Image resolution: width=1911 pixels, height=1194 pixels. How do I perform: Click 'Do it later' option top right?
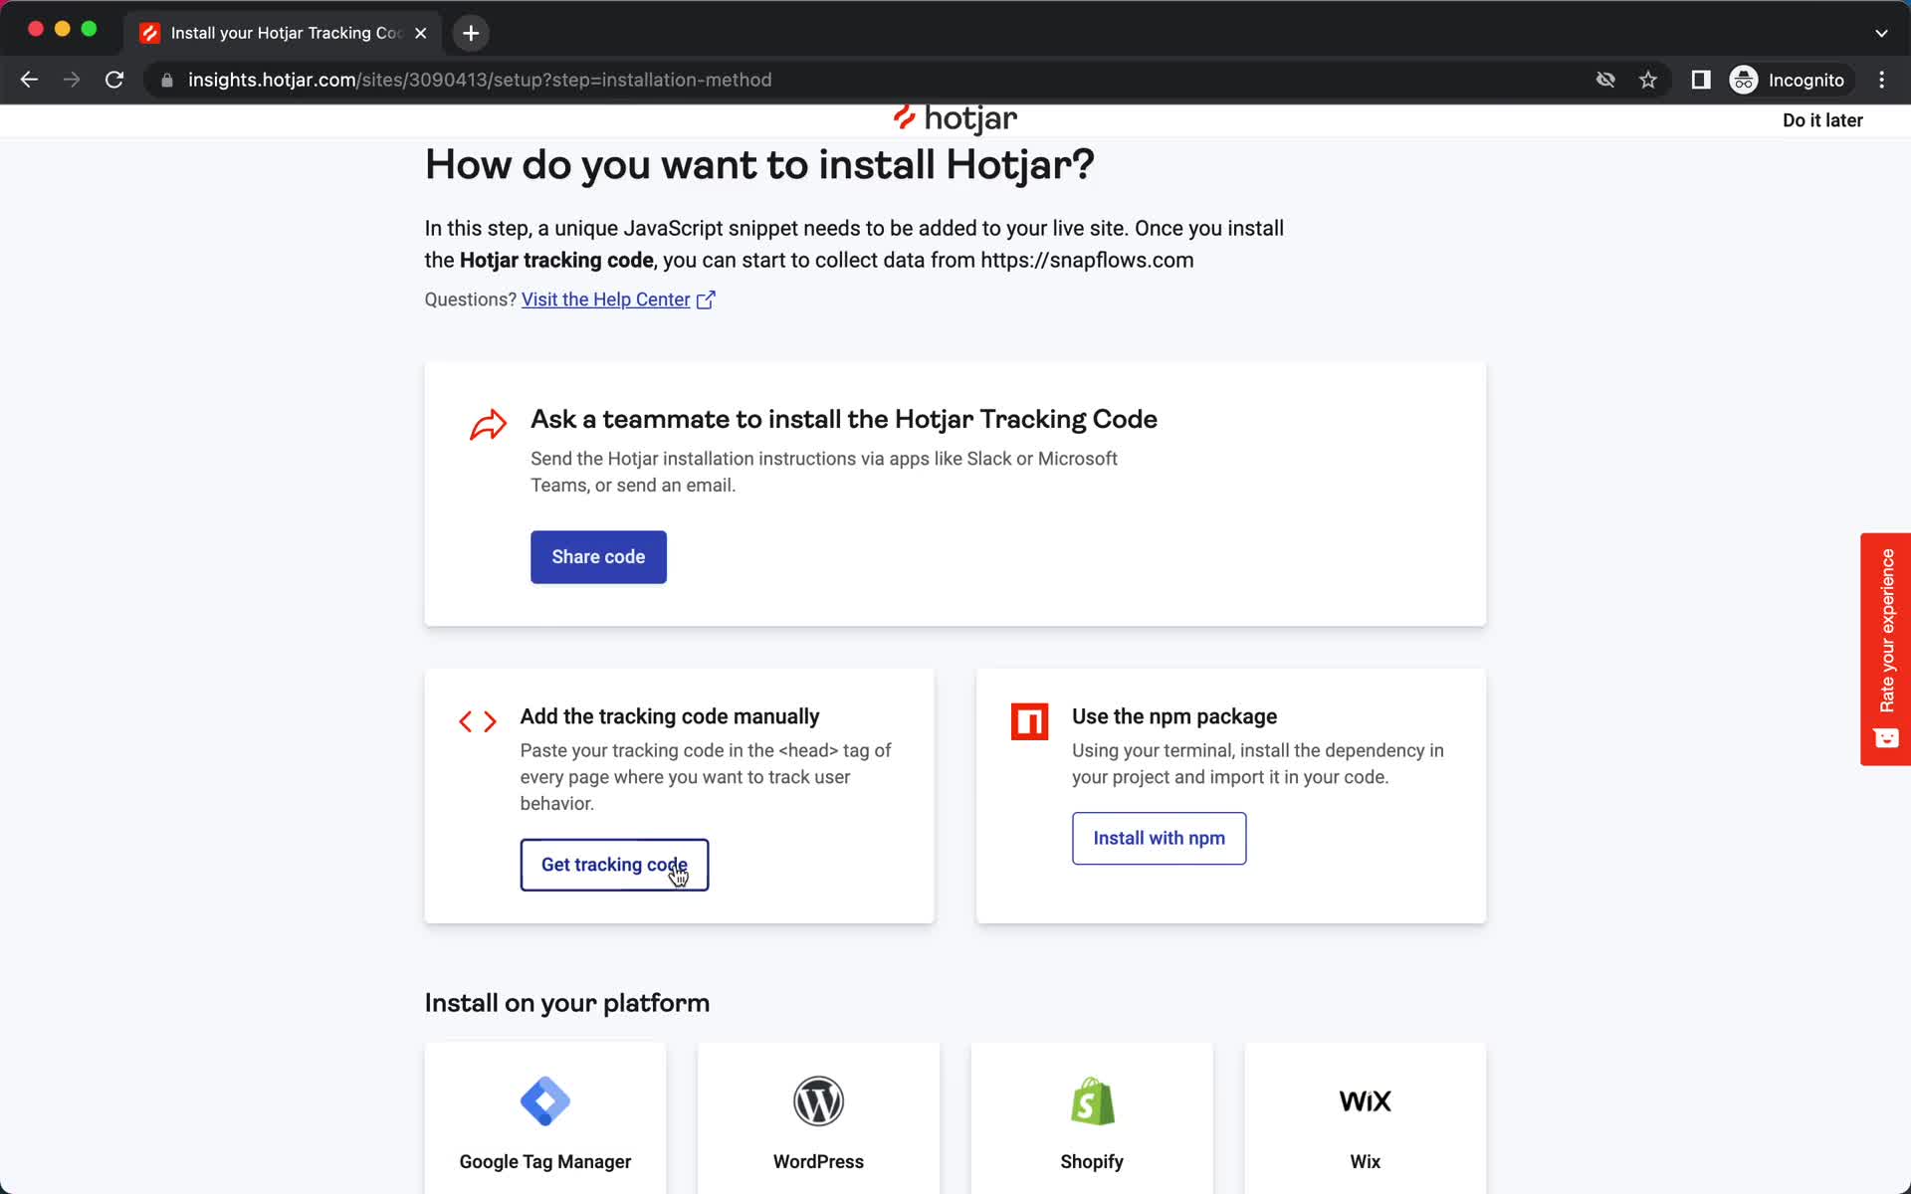(1823, 119)
